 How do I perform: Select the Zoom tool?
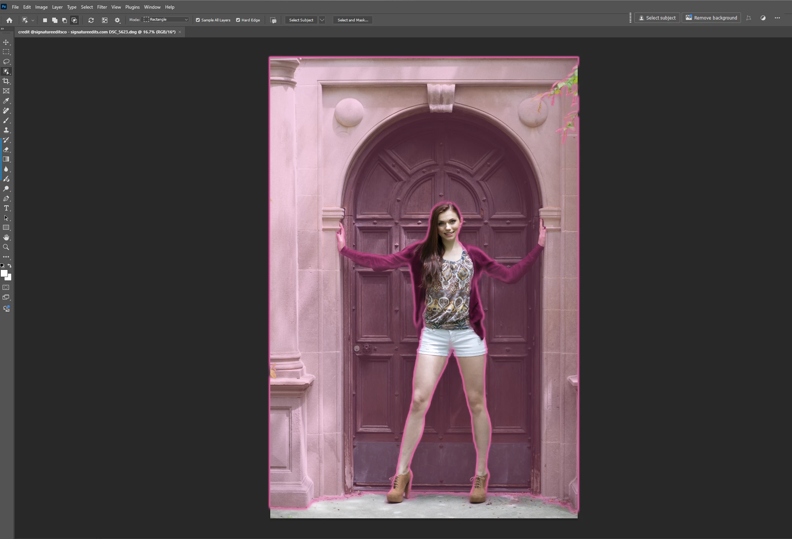coord(6,247)
